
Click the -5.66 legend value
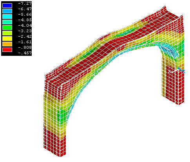click(x=25, y=15)
